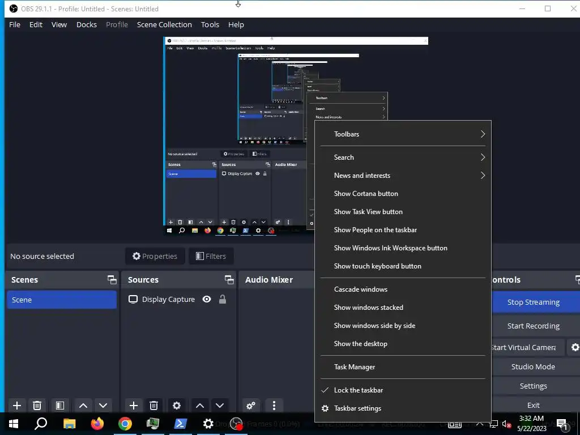Move scene down arrow in Scenes dock
The image size is (580, 435).
[x=103, y=406]
